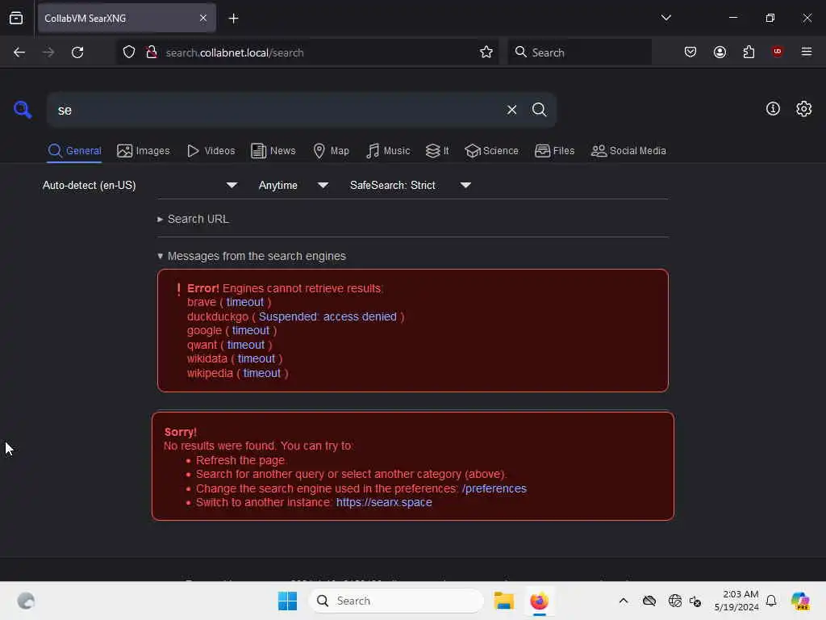Open the Firefox account icon
Image resolution: width=826 pixels, height=620 pixels.
(x=720, y=52)
